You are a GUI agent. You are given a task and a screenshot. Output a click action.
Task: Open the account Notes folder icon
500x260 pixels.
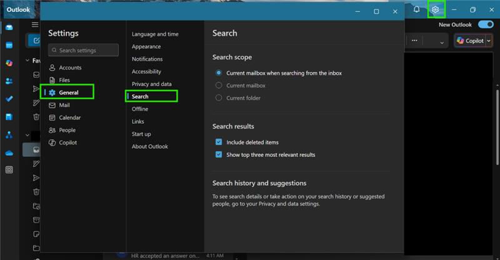(36, 234)
